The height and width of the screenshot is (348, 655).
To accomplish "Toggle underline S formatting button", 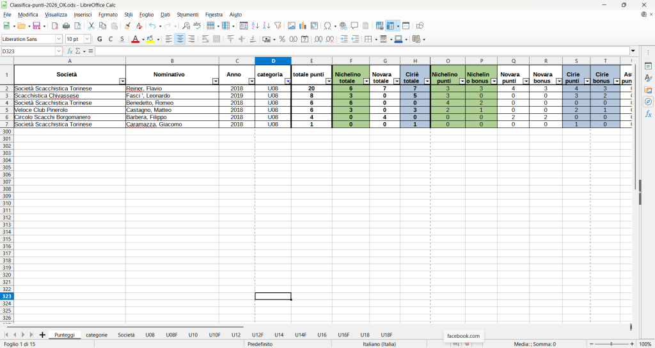I will [x=122, y=39].
